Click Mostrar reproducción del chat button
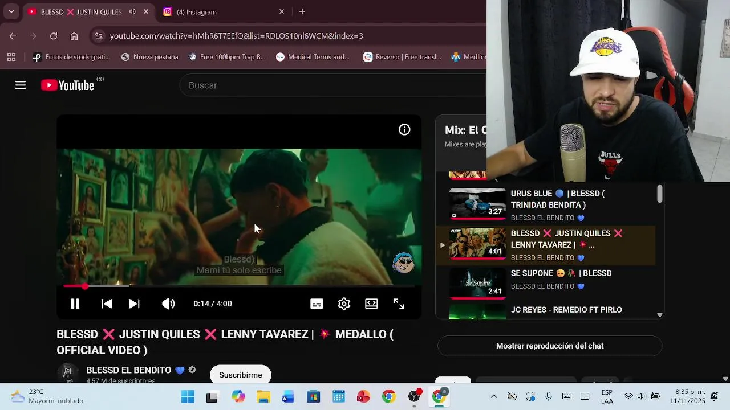This screenshot has height=410, width=730. [x=550, y=346]
